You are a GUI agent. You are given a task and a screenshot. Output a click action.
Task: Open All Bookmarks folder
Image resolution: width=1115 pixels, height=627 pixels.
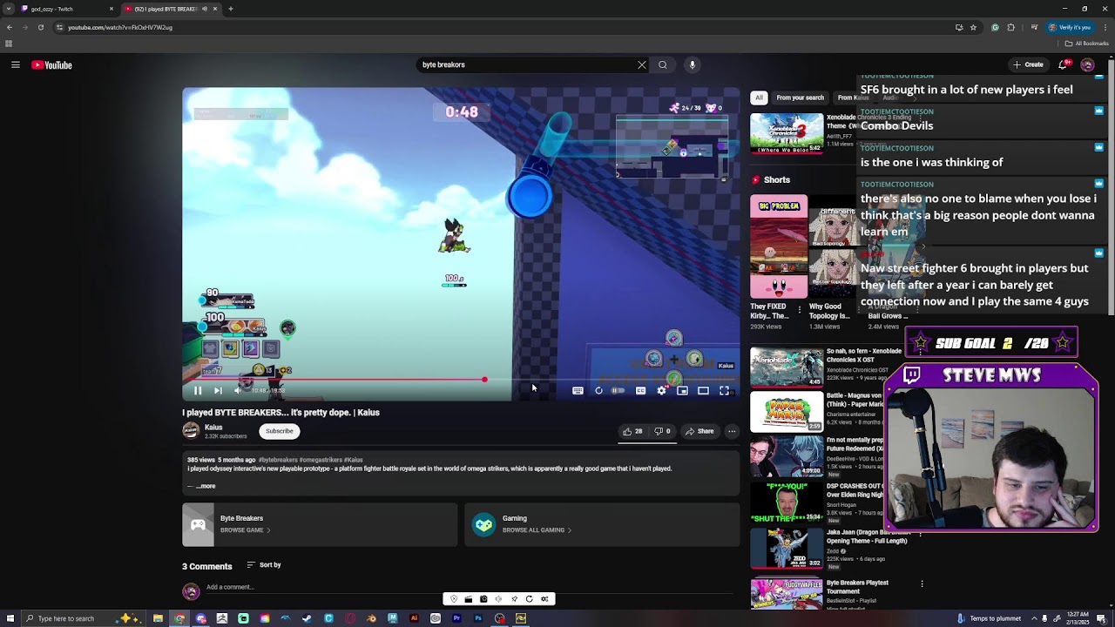click(1086, 43)
